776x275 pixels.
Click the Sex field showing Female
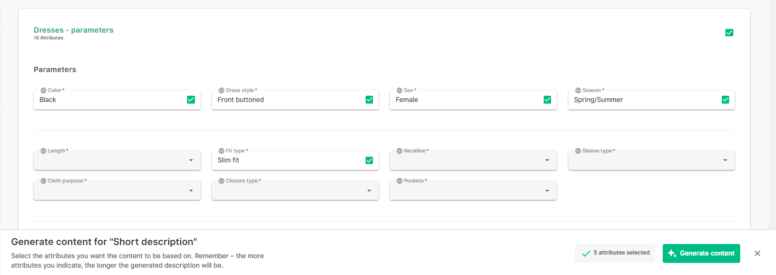(x=464, y=100)
